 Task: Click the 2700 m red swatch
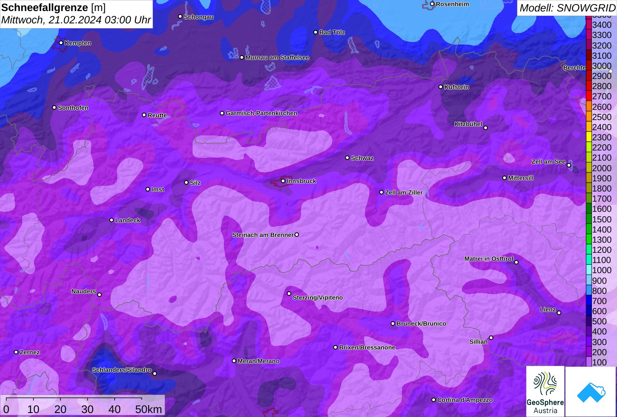pos(588,96)
